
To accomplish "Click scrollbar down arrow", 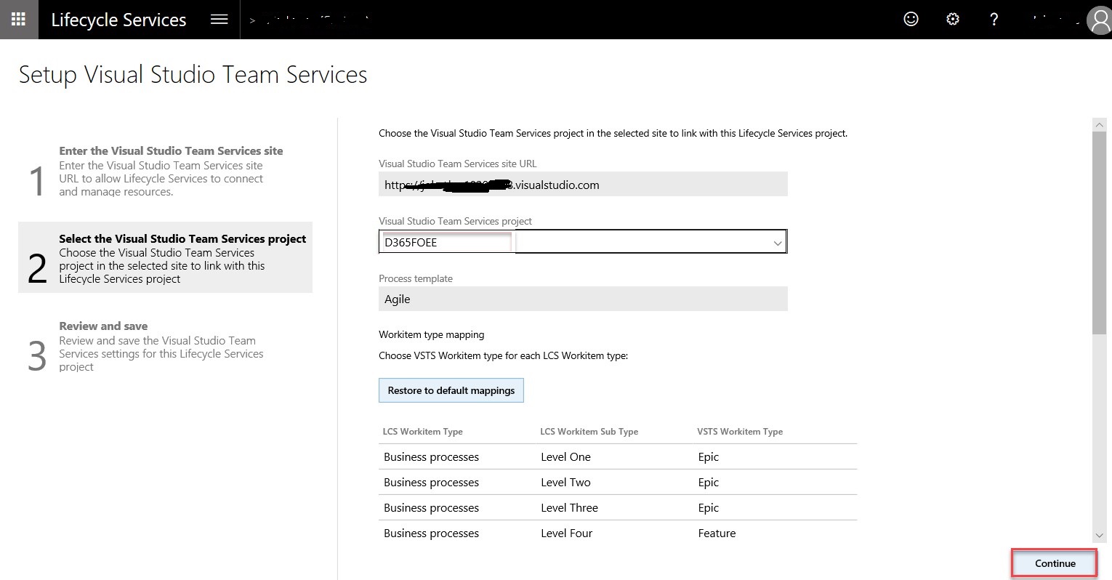I will [1099, 536].
